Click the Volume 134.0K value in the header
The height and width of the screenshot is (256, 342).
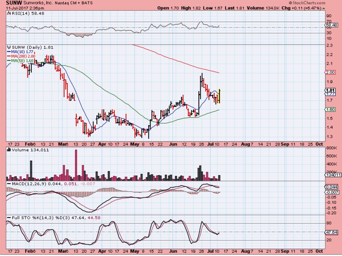tap(263, 8)
